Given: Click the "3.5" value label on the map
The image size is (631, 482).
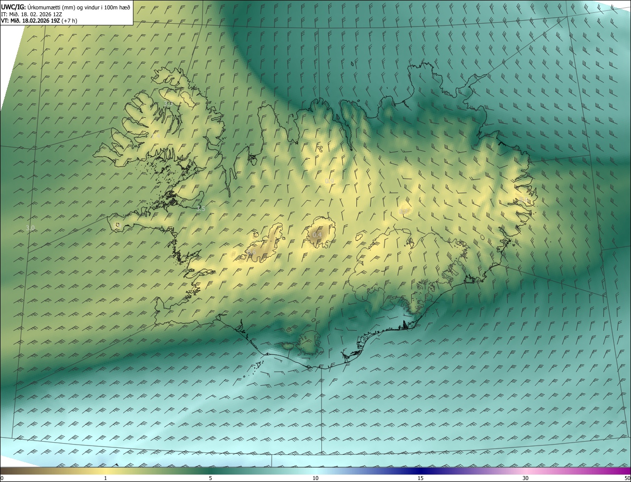Looking at the screenshot, I should (x=201, y=208).
